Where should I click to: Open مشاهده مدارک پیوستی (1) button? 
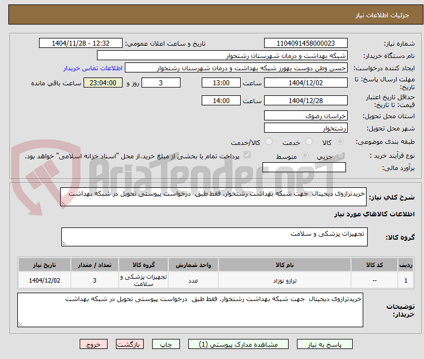(x=238, y=344)
